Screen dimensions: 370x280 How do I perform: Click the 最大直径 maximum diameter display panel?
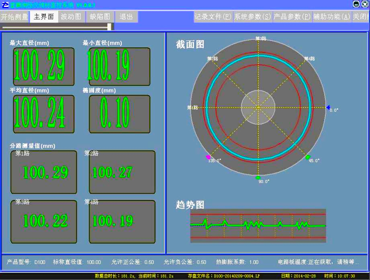[43, 66]
